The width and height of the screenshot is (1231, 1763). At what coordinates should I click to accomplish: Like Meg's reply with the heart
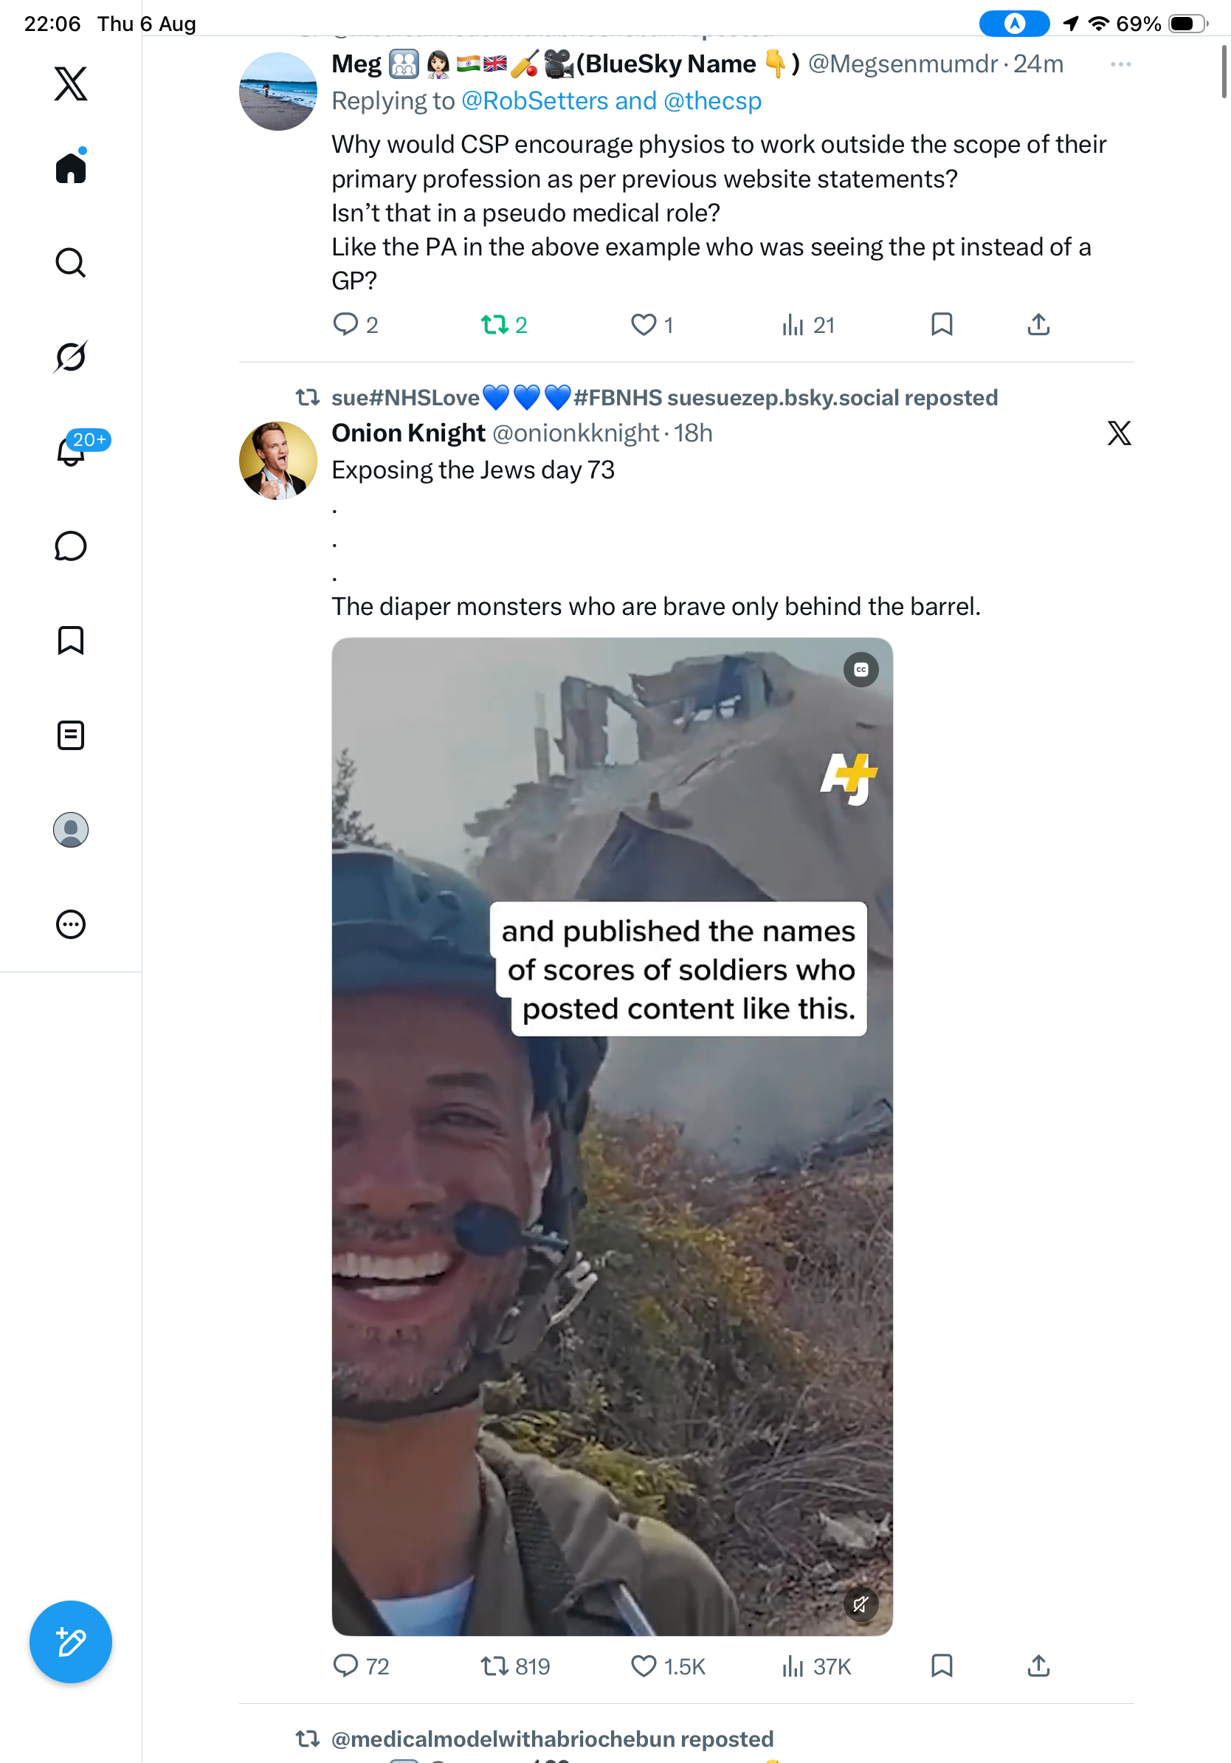tap(644, 325)
